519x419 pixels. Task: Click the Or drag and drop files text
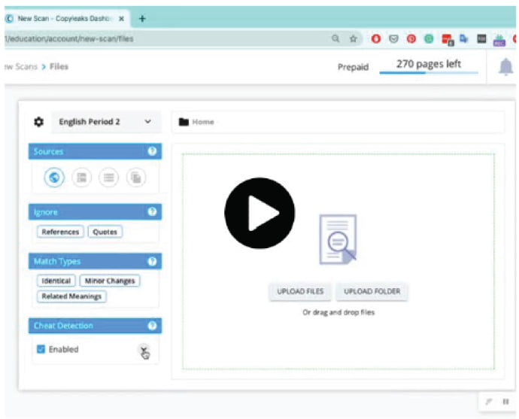click(338, 312)
